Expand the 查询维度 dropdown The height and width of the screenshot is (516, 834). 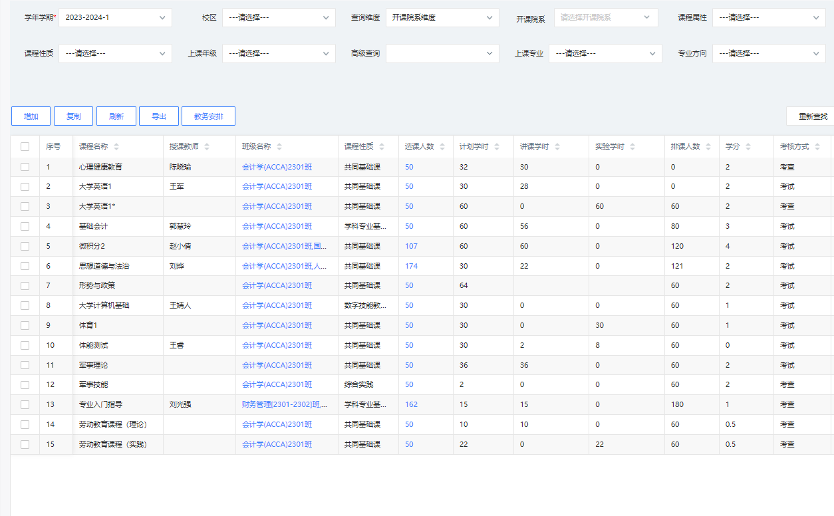(442, 18)
